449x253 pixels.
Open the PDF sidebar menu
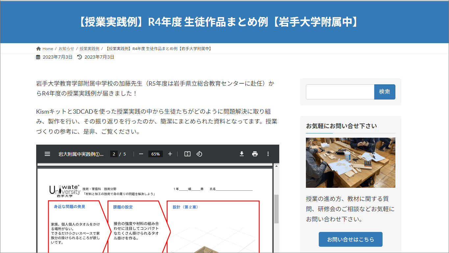coord(47,154)
